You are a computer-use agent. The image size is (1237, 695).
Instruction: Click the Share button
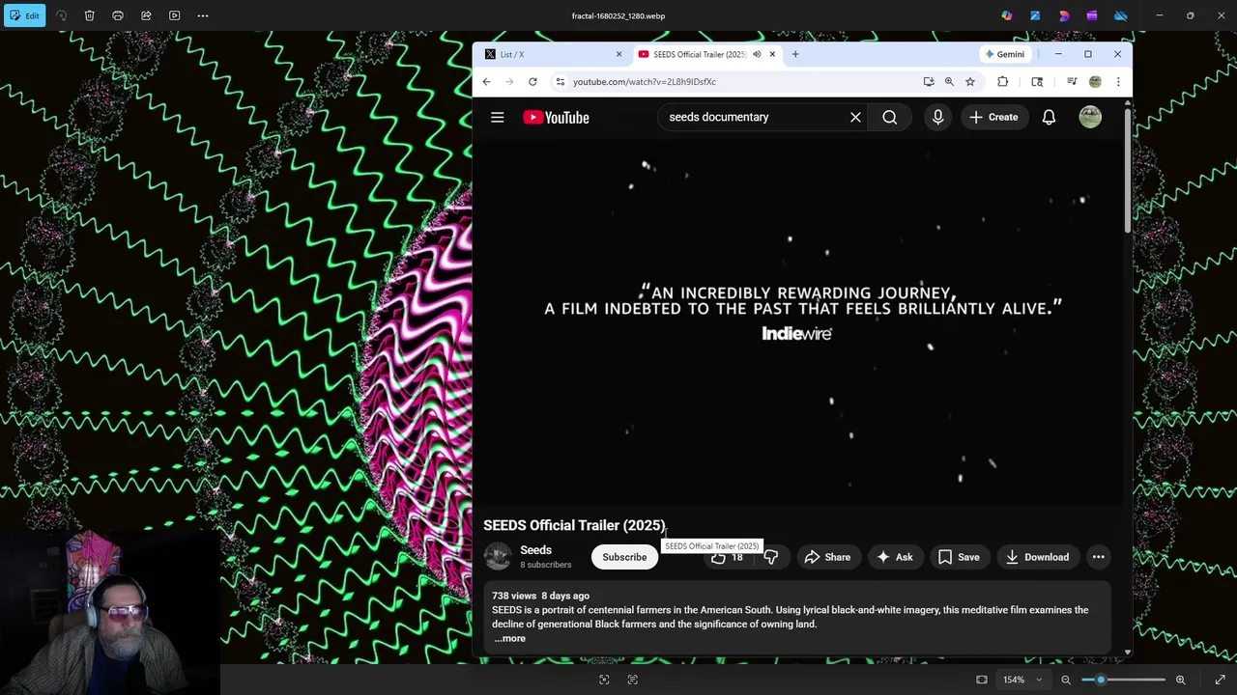tap(828, 557)
